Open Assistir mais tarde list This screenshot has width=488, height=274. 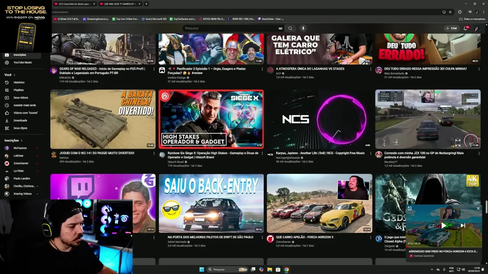[24, 105]
